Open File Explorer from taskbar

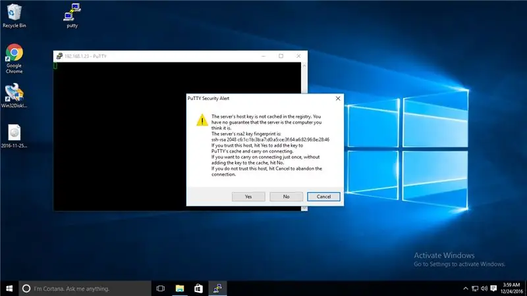(x=180, y=289)
